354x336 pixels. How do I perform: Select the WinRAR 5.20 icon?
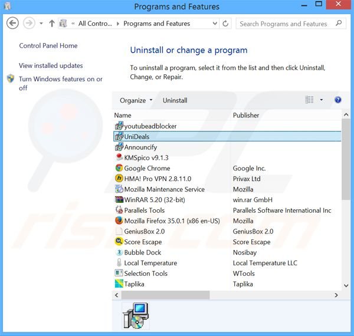[119, 200]
